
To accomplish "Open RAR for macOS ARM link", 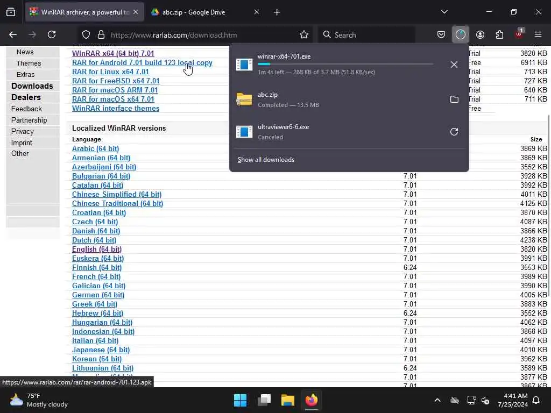I will 115,90.
